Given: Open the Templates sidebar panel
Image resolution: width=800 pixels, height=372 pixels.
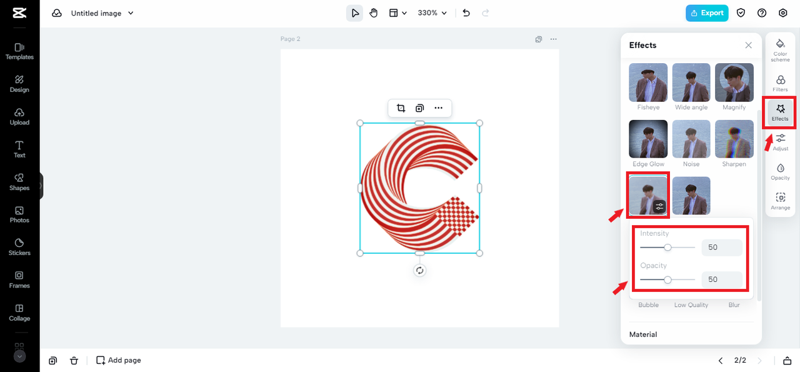Looking at the screenshot, I should click(19, 51).
